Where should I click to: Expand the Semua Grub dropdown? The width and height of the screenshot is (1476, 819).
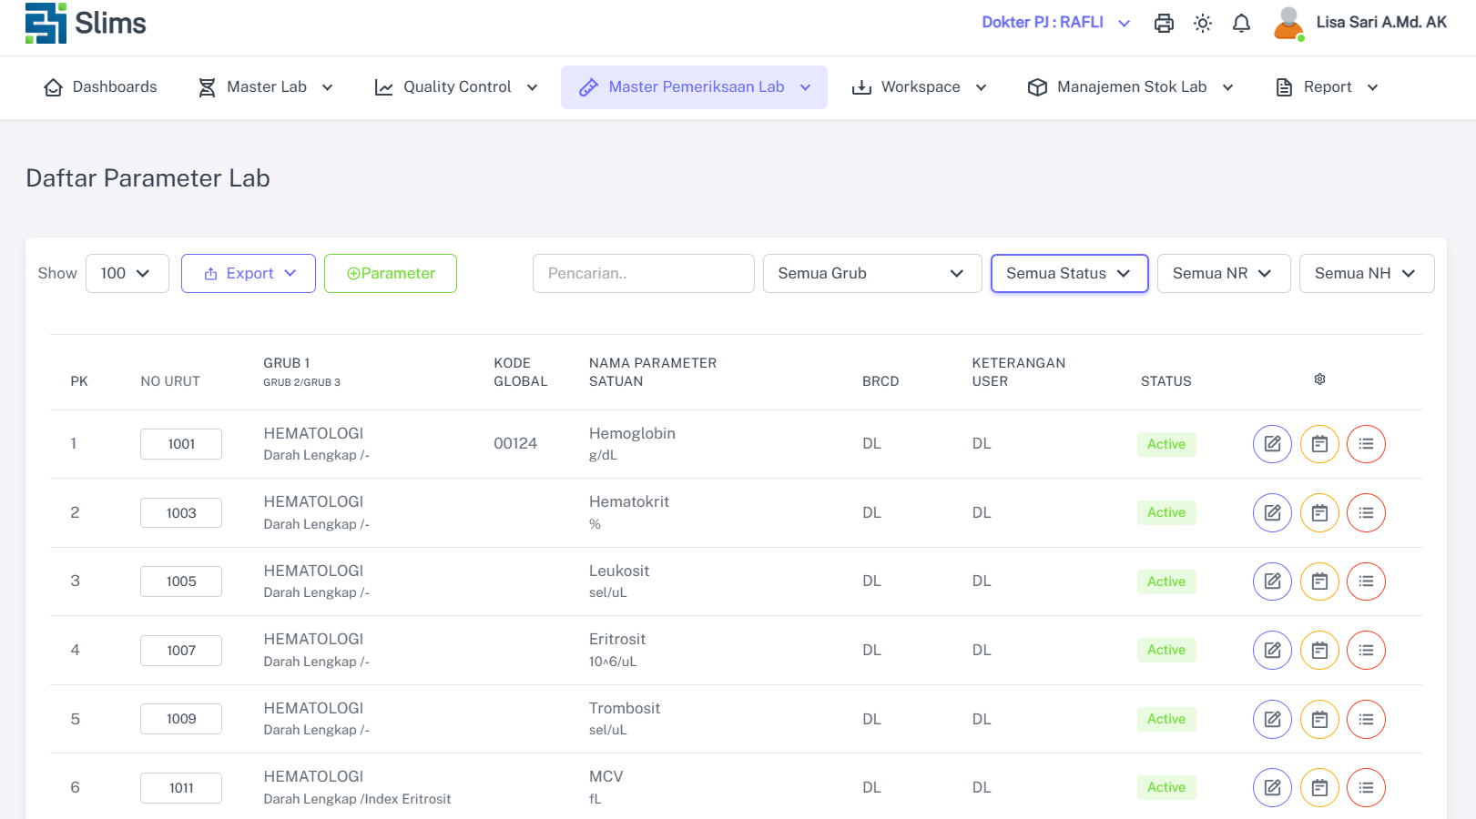coord(871,274)
